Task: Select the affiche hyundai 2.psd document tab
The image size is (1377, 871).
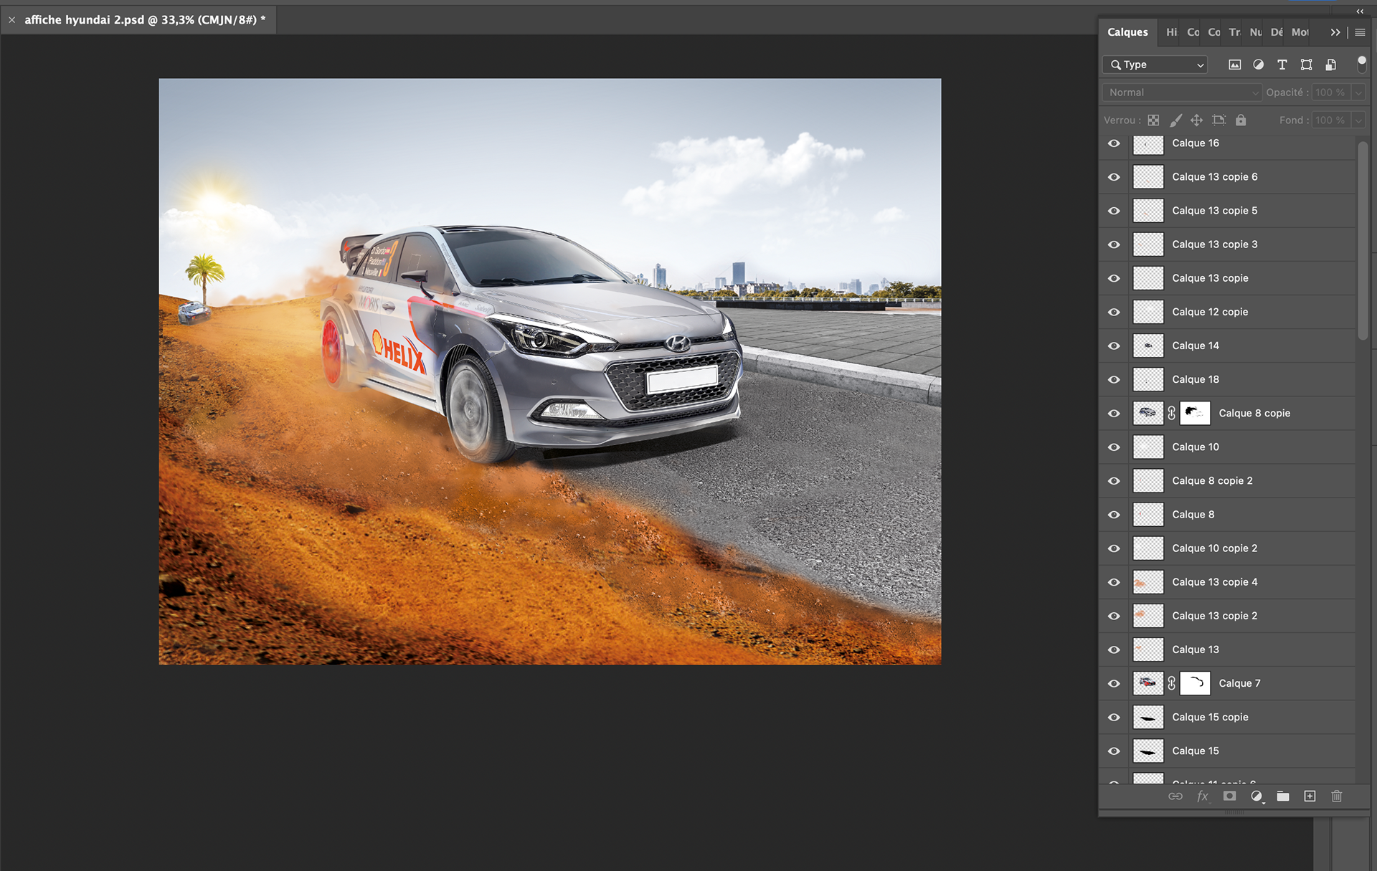Action: (x=145, y=20)
